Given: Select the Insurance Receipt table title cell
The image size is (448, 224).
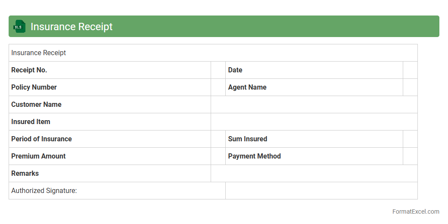Looking at the screenshot, I should pos(213,53).
